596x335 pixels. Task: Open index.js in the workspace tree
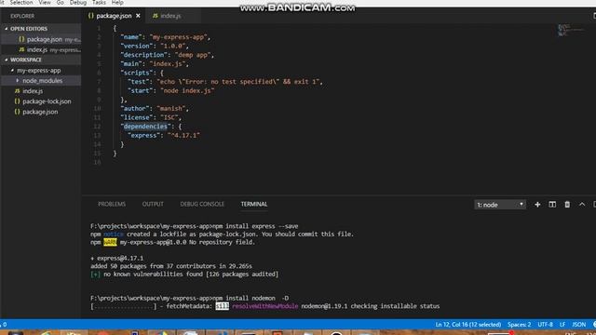click(33, 91)
